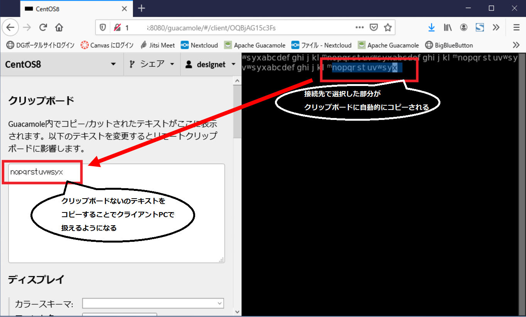Click inside the clipboard text area
This screenshot has height=317, width=526.
[x=116, y=213]
